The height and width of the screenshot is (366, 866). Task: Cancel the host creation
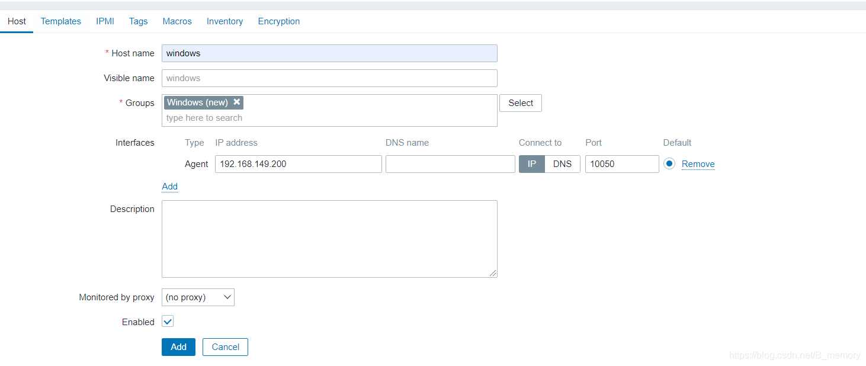click(225, 347)
